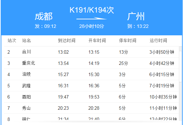This screenshot has height=125, width=183.
Task: Click the 重庆北 arrival time 13:54
Action: [x=63, y=63]
